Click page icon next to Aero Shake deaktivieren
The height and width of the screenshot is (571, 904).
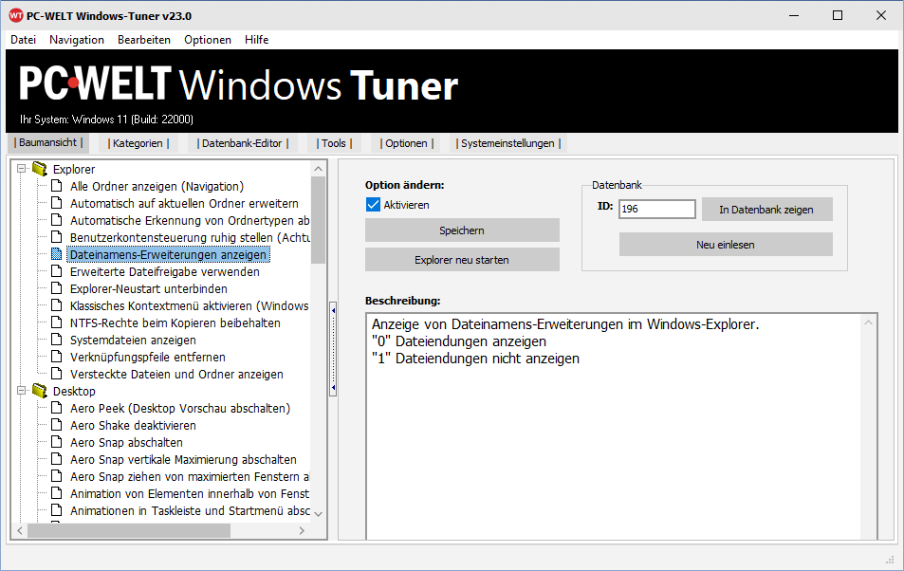point(56,425)
